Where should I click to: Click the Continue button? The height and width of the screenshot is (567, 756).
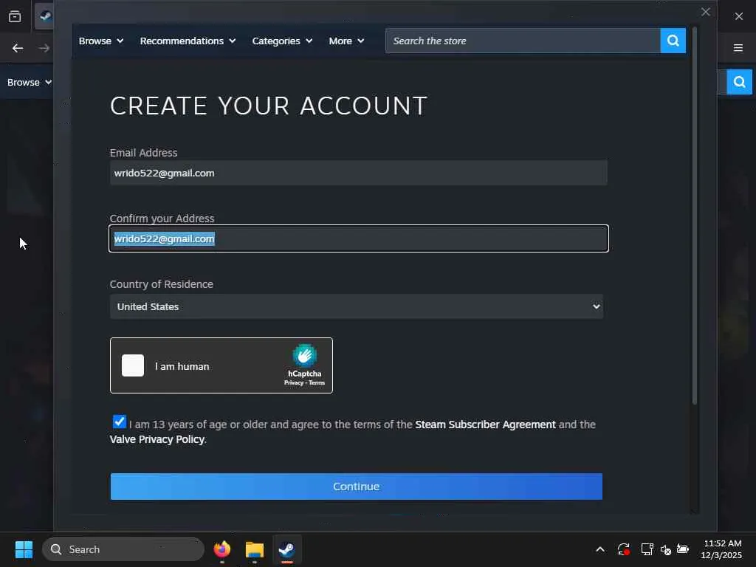coord(357,487)
